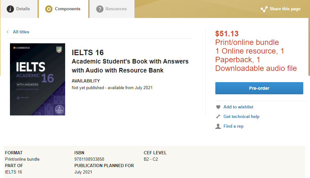Select the Resources tab

[112, 9]
